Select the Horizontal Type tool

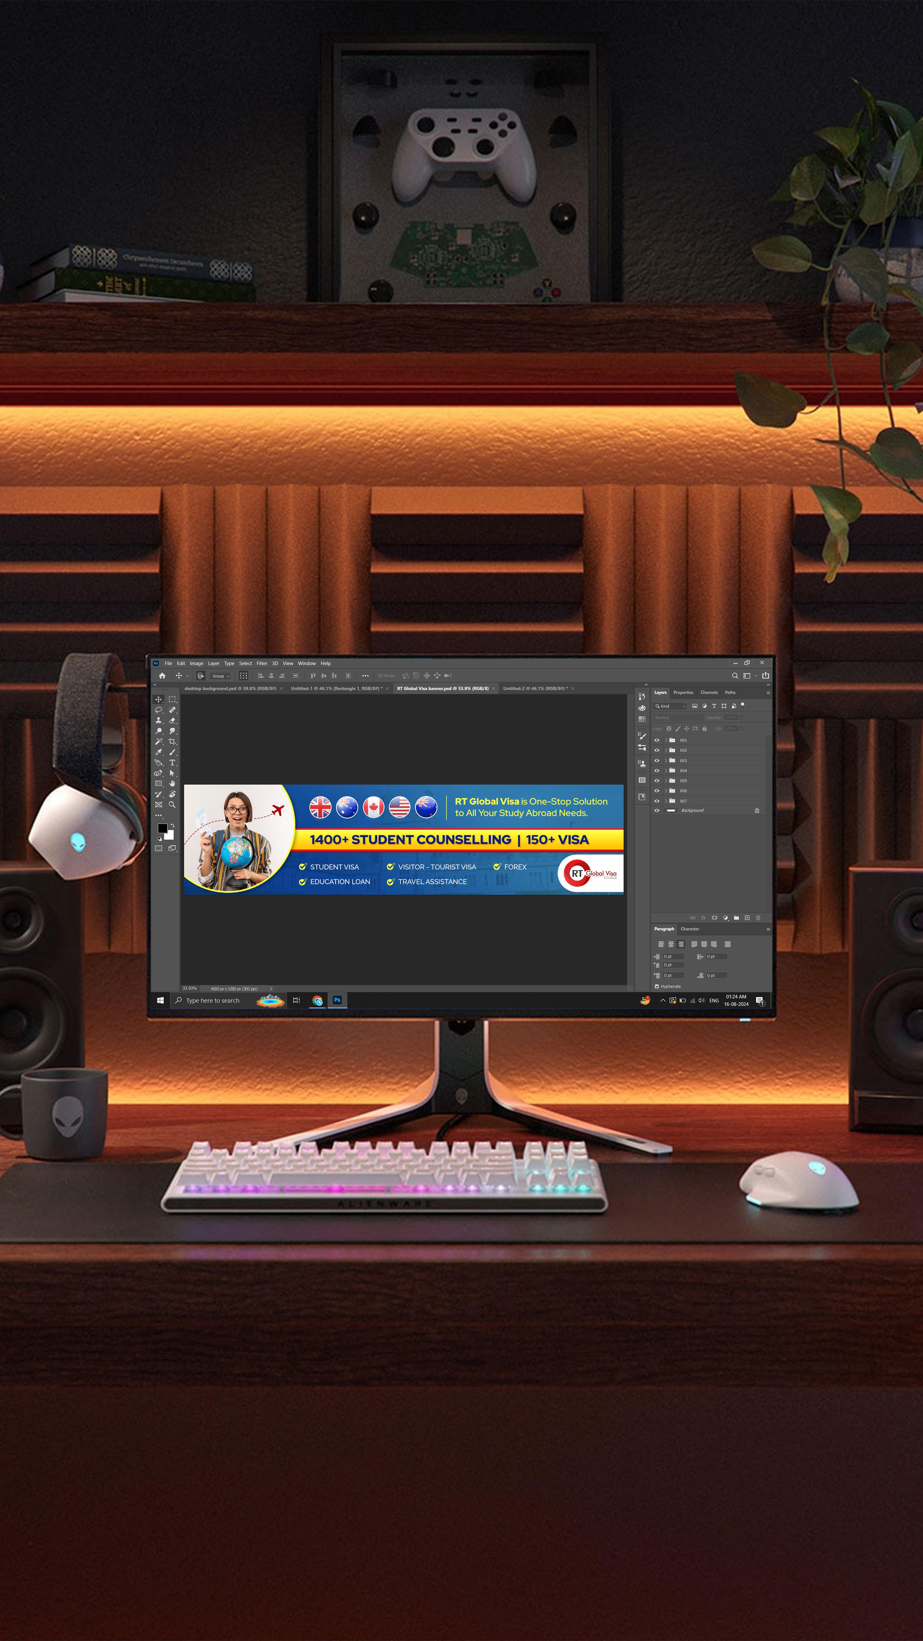pos(172,763)
